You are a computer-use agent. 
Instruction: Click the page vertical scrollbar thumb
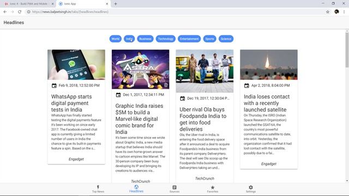tap(347, 50)
